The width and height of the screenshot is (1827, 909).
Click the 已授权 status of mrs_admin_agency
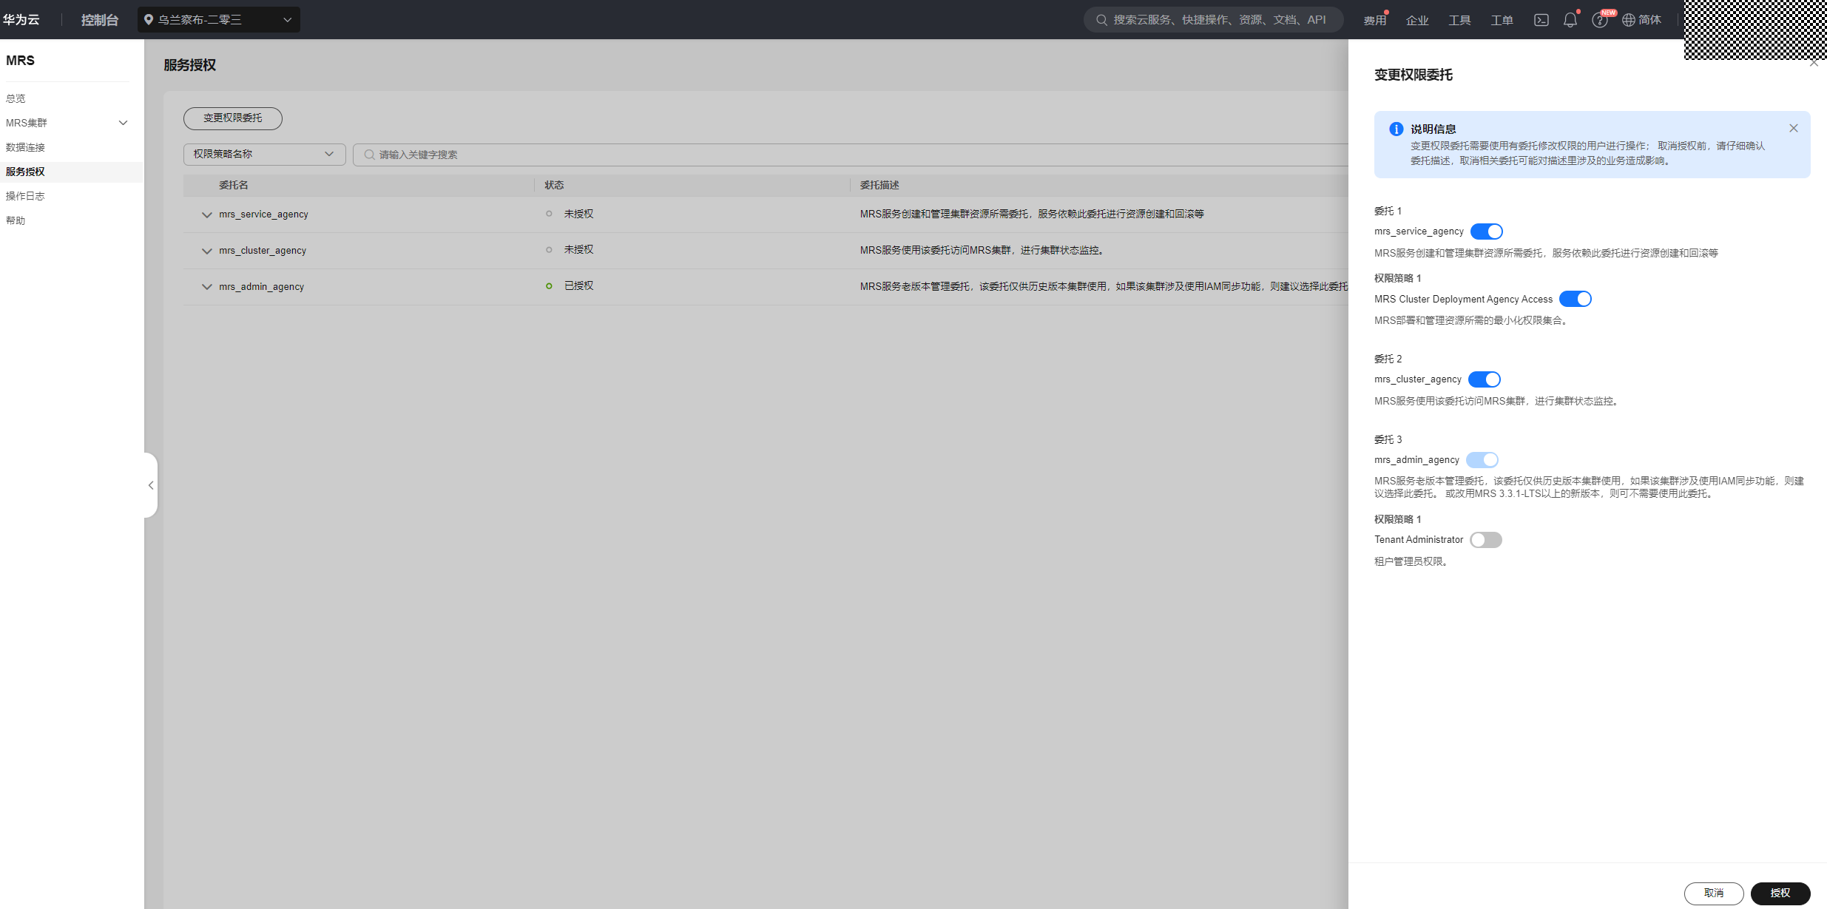pos(578,285)
